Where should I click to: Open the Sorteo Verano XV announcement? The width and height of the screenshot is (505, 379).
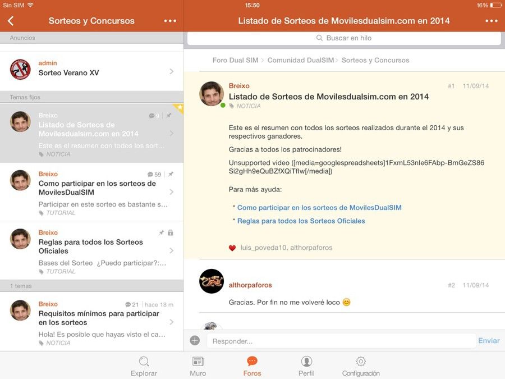tap(92, 71)
